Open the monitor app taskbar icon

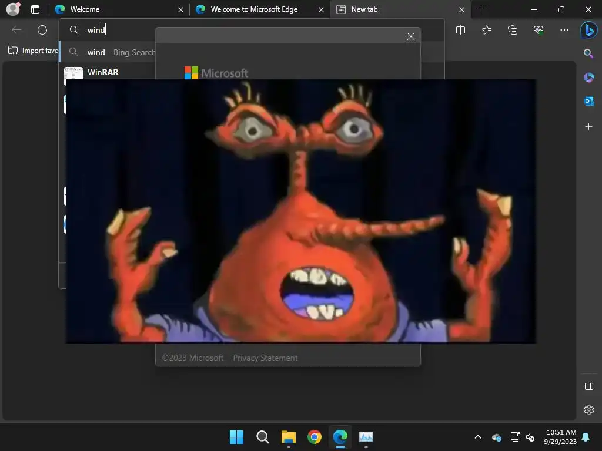[366, 437]
